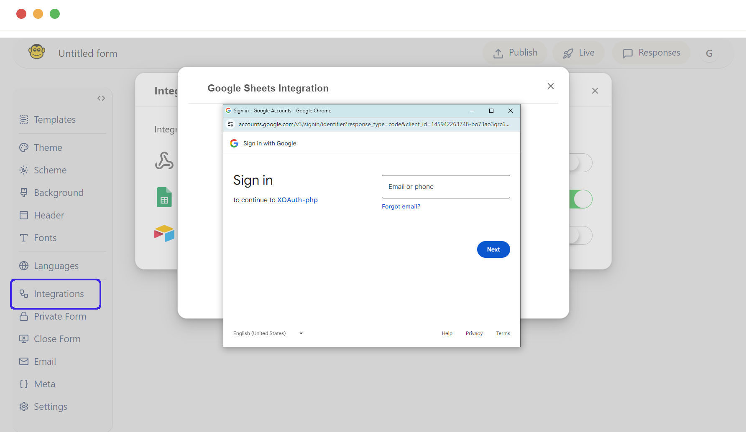Click the Airtable icon

click(x=164, y=234)
